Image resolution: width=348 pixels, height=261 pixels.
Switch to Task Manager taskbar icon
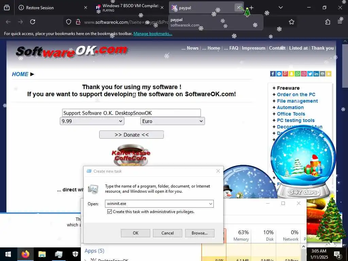click(x=58, y=254)
